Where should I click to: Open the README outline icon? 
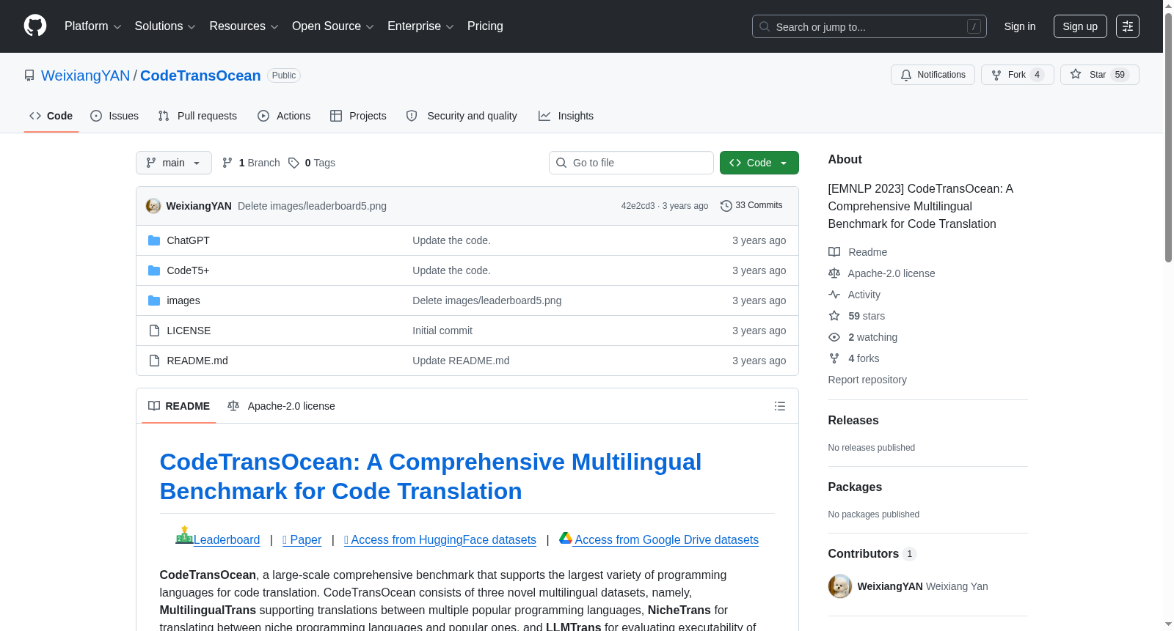[780, 406]
